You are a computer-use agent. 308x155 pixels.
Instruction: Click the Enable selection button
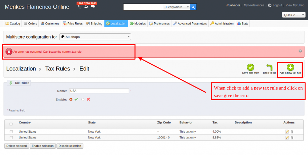click(x=43, y=146)
